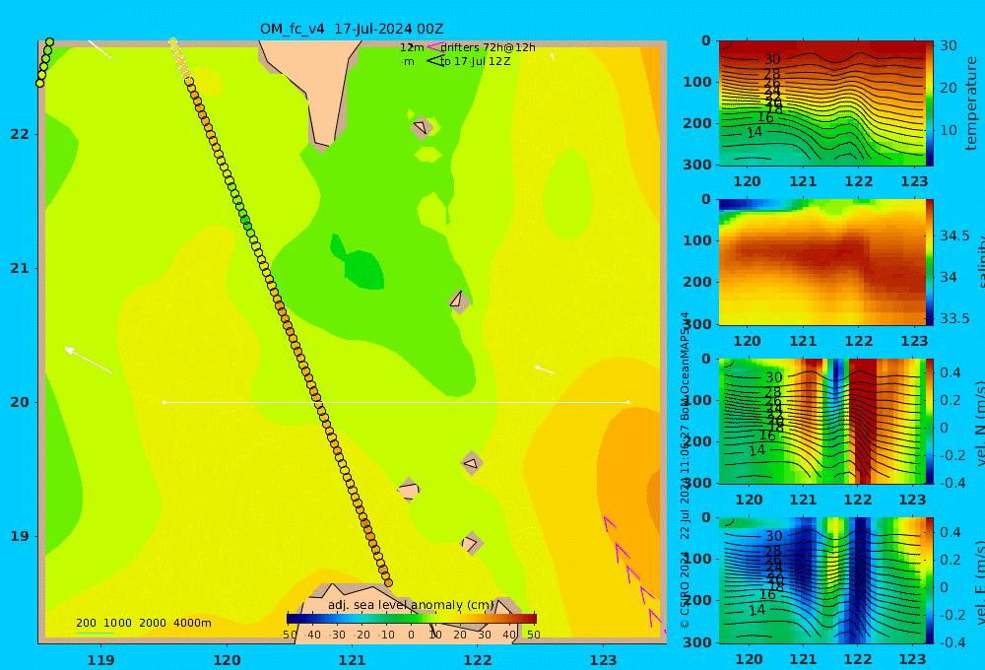Click longitude label 123 under the main map
The height and width of the screenshot is (670, 985).
604,660
